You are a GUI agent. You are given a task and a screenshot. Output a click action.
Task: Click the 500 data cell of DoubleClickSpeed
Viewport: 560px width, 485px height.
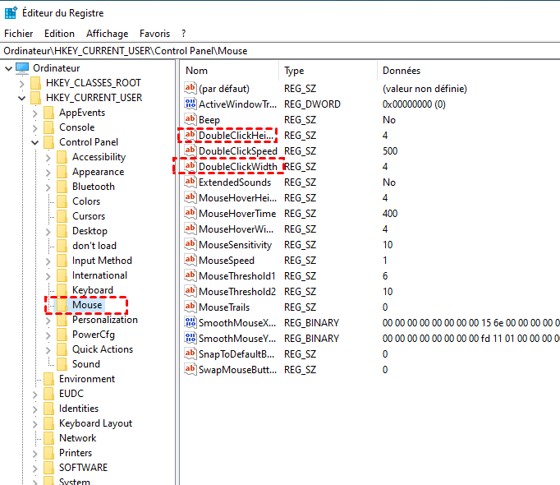point(390,151)
